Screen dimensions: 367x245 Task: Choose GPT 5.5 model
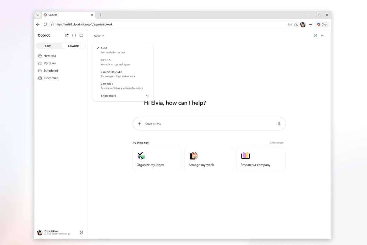tap(123, 62)
